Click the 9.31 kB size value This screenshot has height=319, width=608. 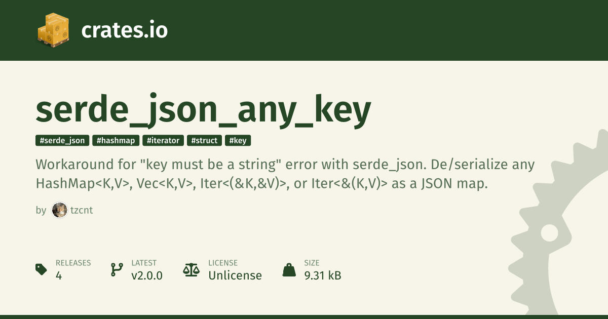pyautogui.click(x=323, y=275)
